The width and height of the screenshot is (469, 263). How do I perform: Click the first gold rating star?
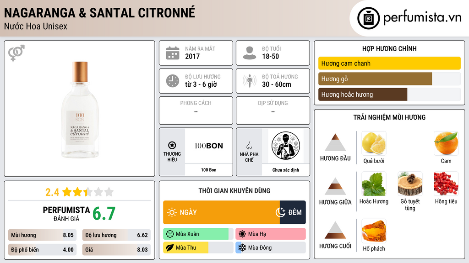click(x=67, y=192)
